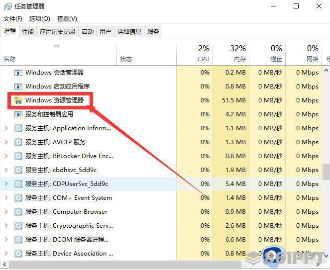The image size is (330, 270).
Task: Click gear icon of BitLocker Drive Encryption host
Action: 18,156
